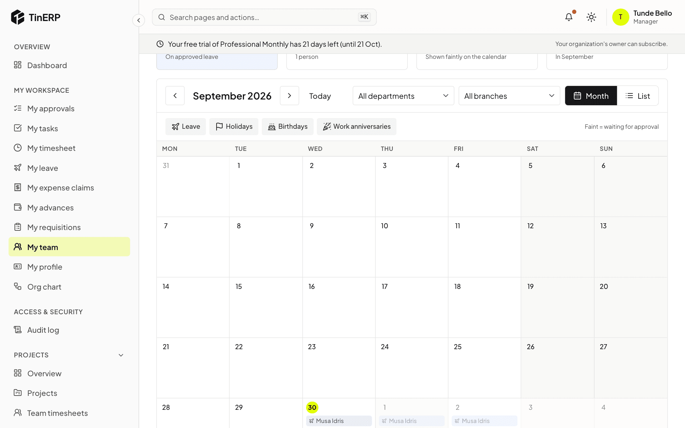685x428 pixels.
Task: Click the TinERP logo
Action: [x=36, y=17]
